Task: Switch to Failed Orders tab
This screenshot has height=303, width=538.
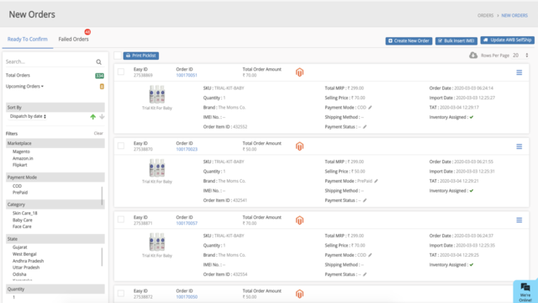Action: [73, 40]
